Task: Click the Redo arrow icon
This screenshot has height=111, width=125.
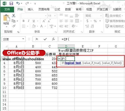Action: [27, 3]
